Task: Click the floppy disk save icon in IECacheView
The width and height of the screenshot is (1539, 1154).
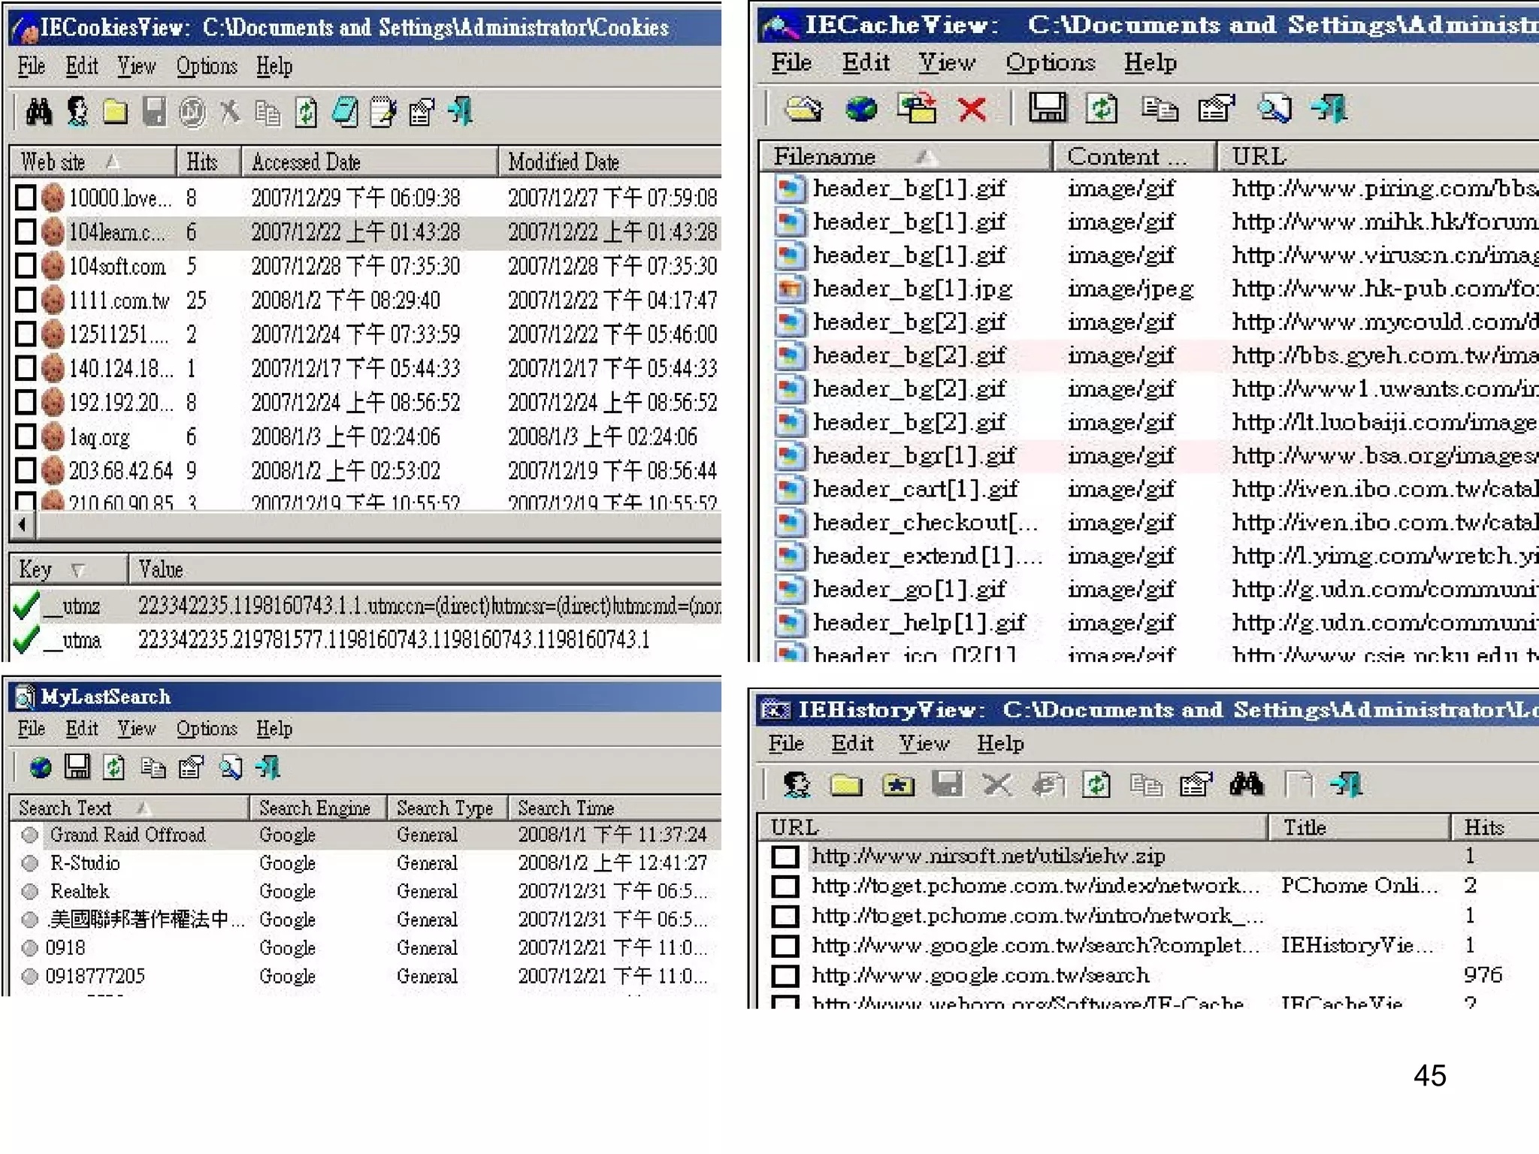Action: [1047, 109]
